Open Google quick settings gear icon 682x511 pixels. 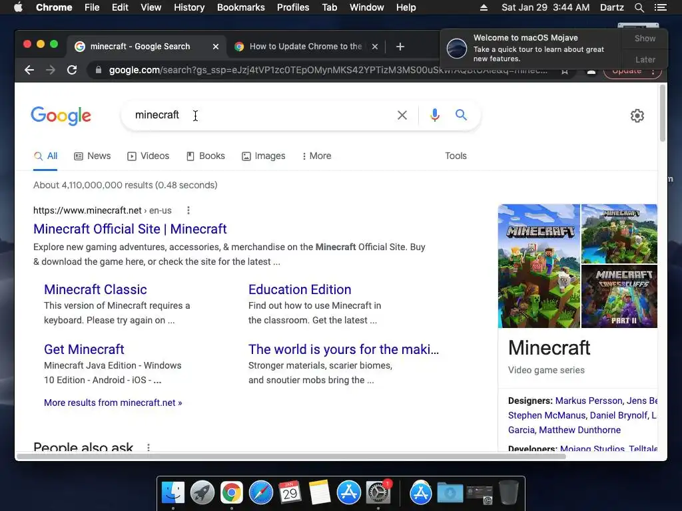tap(637, 116)
